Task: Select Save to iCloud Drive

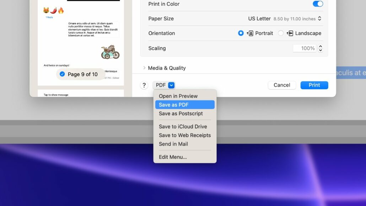Action: 183,127
